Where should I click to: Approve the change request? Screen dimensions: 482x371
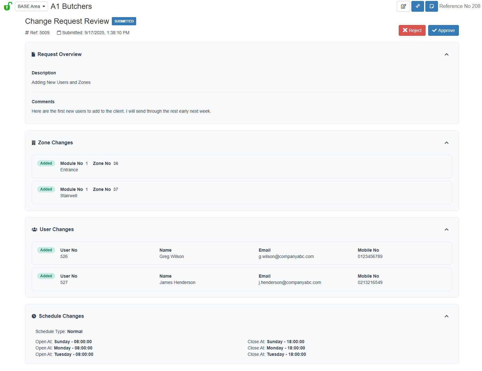tap(443, 30)
